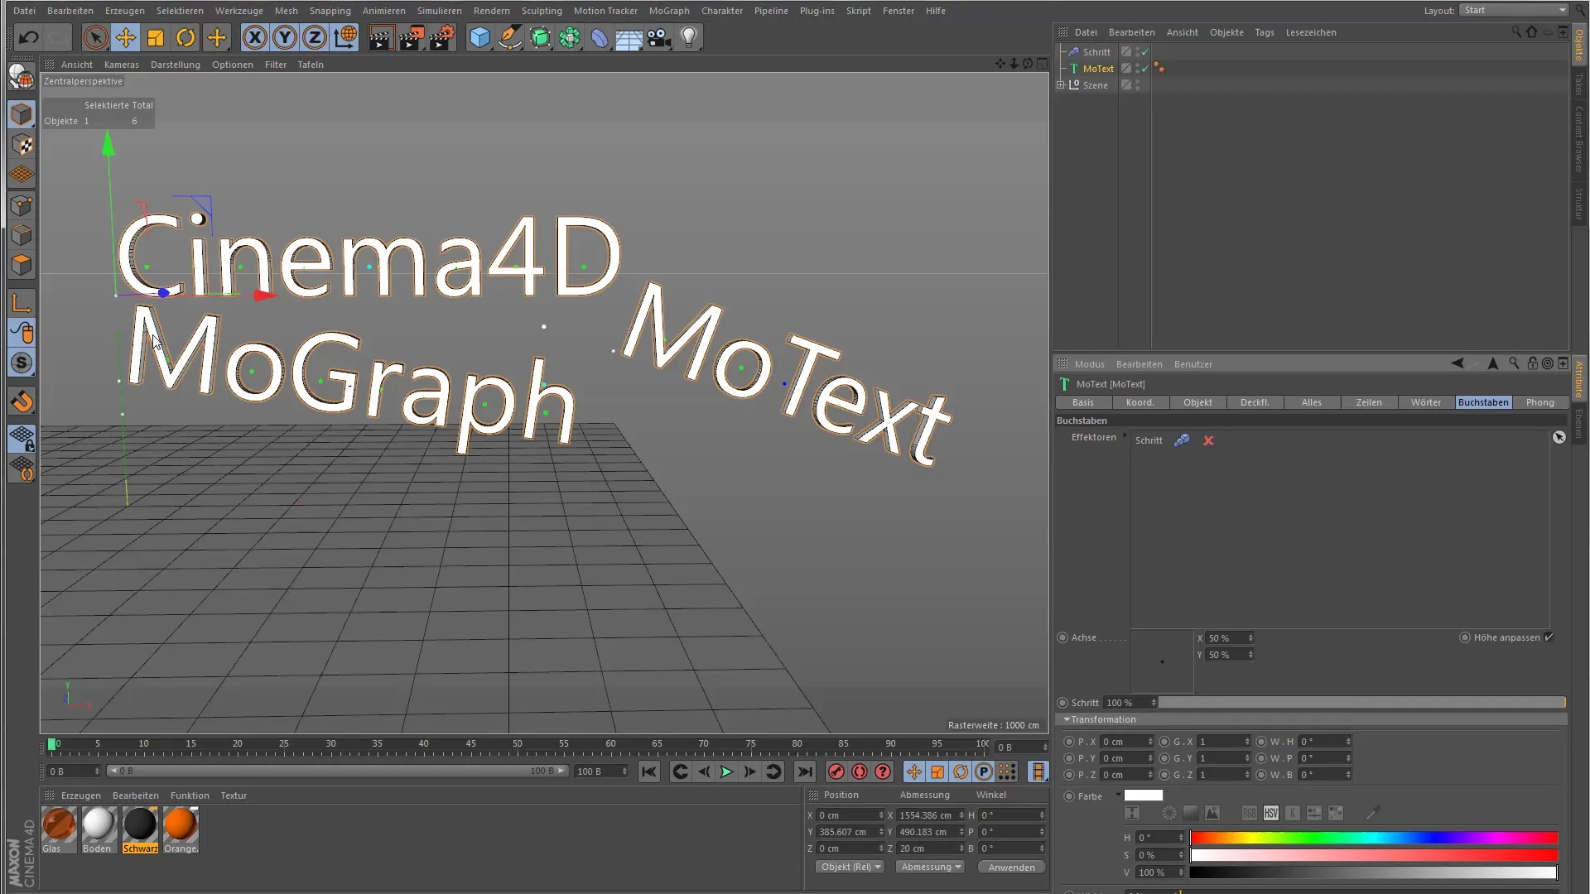The width and height of the screenshot is (1590, 894).
Task: Switch coordinate system world/object icon
Action: pyautogui.click(x=345, y=37)
